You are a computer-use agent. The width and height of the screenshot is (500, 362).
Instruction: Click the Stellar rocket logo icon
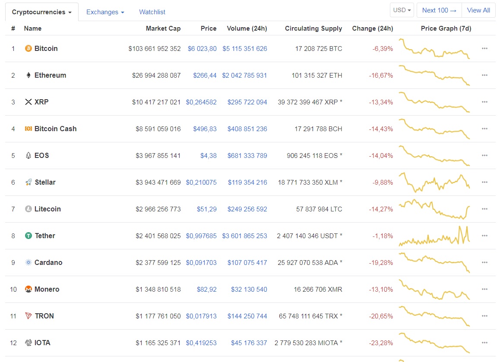click(x=28, y=182)
